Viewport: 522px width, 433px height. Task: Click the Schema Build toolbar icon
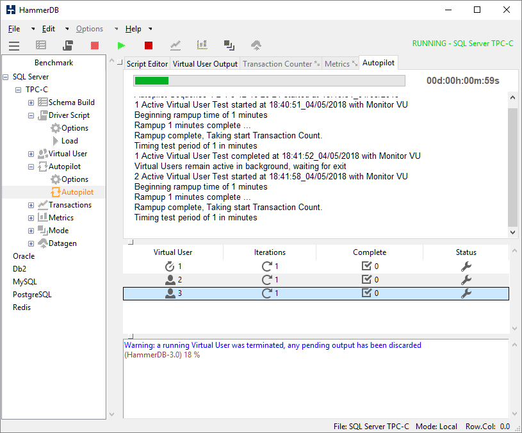point(41,45)
